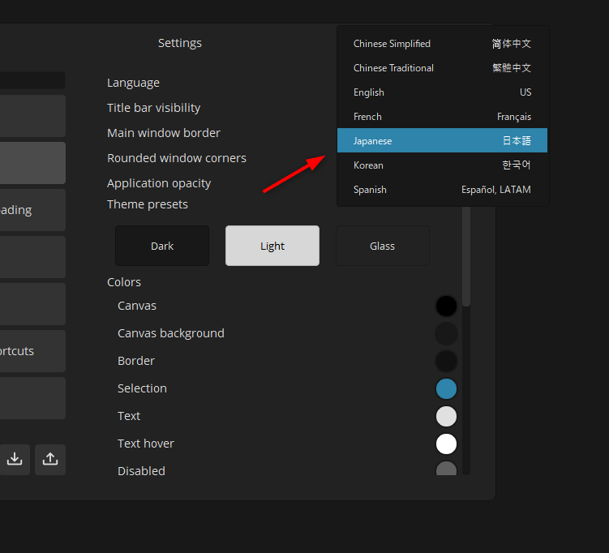
Task: Click the Main window border label
Action: pyautogui.click(x=164, y=133)
